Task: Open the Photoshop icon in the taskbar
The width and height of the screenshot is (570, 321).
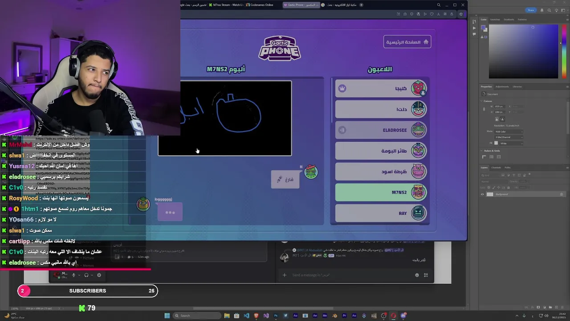Action: [276, 316]
